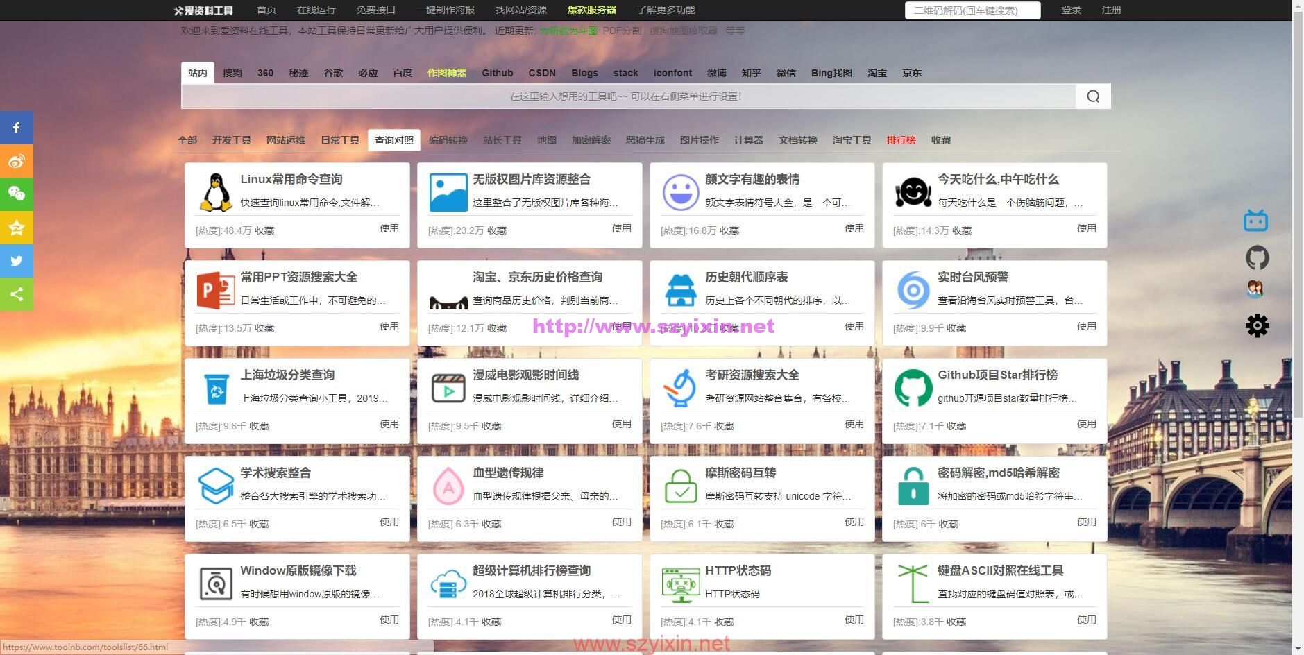This screenshot has height=655, width=1304.
Task: Open 免费接口 in top navigation
Action: (x=375, y=10)
